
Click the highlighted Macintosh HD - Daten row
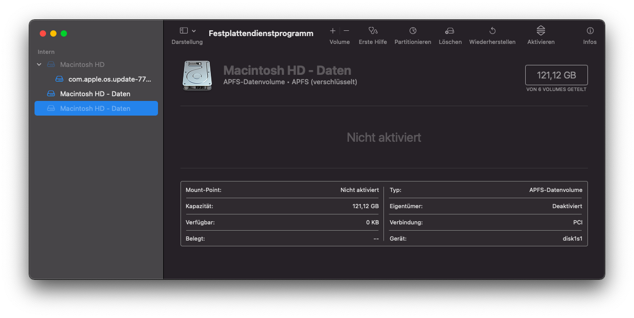coord(96,108)
